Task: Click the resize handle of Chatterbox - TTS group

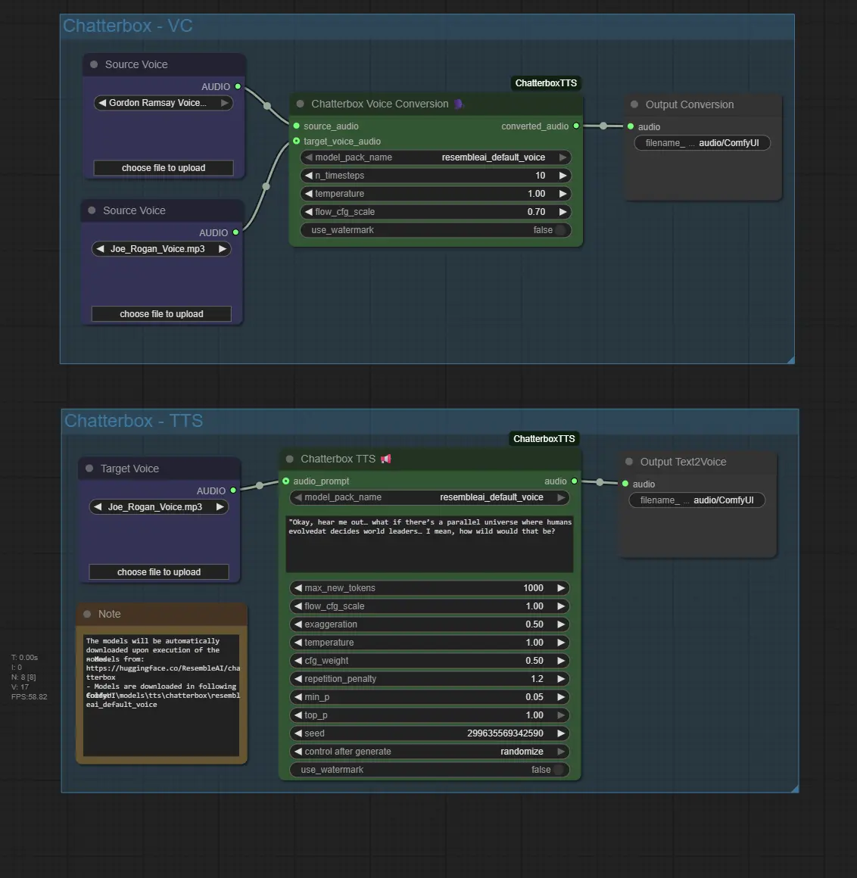Action: (x=794, y=789)
